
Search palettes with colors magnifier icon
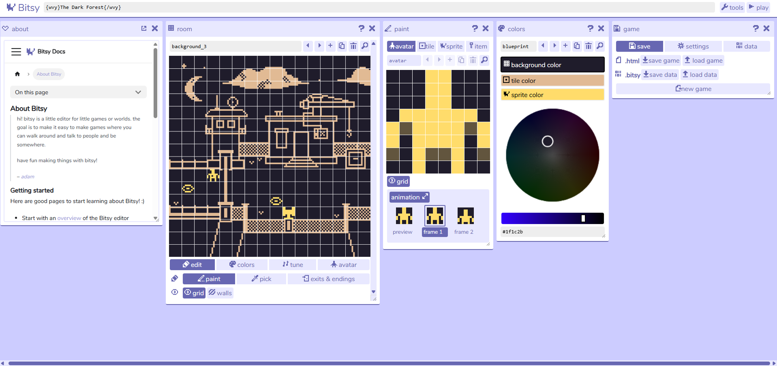[600, 46]
